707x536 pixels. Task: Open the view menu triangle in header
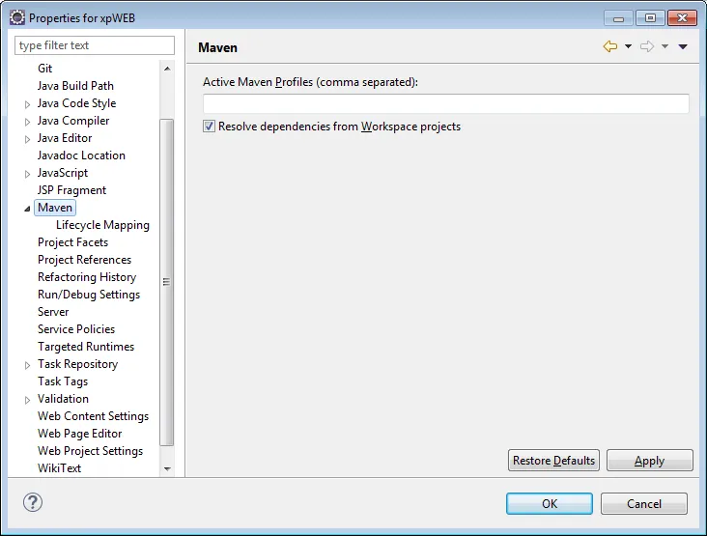coord(683,46)
